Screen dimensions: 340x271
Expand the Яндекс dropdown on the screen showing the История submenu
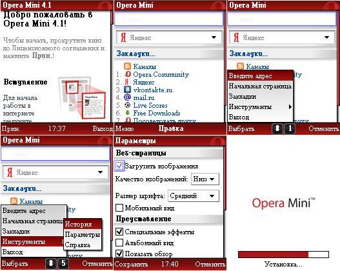(100, 172)
